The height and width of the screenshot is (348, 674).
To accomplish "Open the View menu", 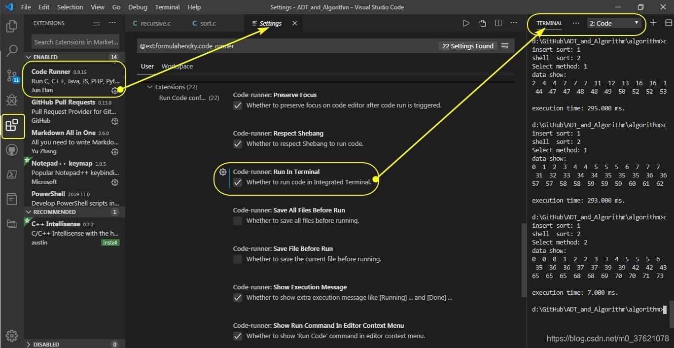I will point(98,7).
